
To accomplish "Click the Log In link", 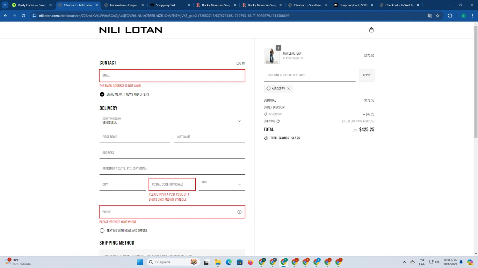I will pyautogui.click(x=241, y=64).
